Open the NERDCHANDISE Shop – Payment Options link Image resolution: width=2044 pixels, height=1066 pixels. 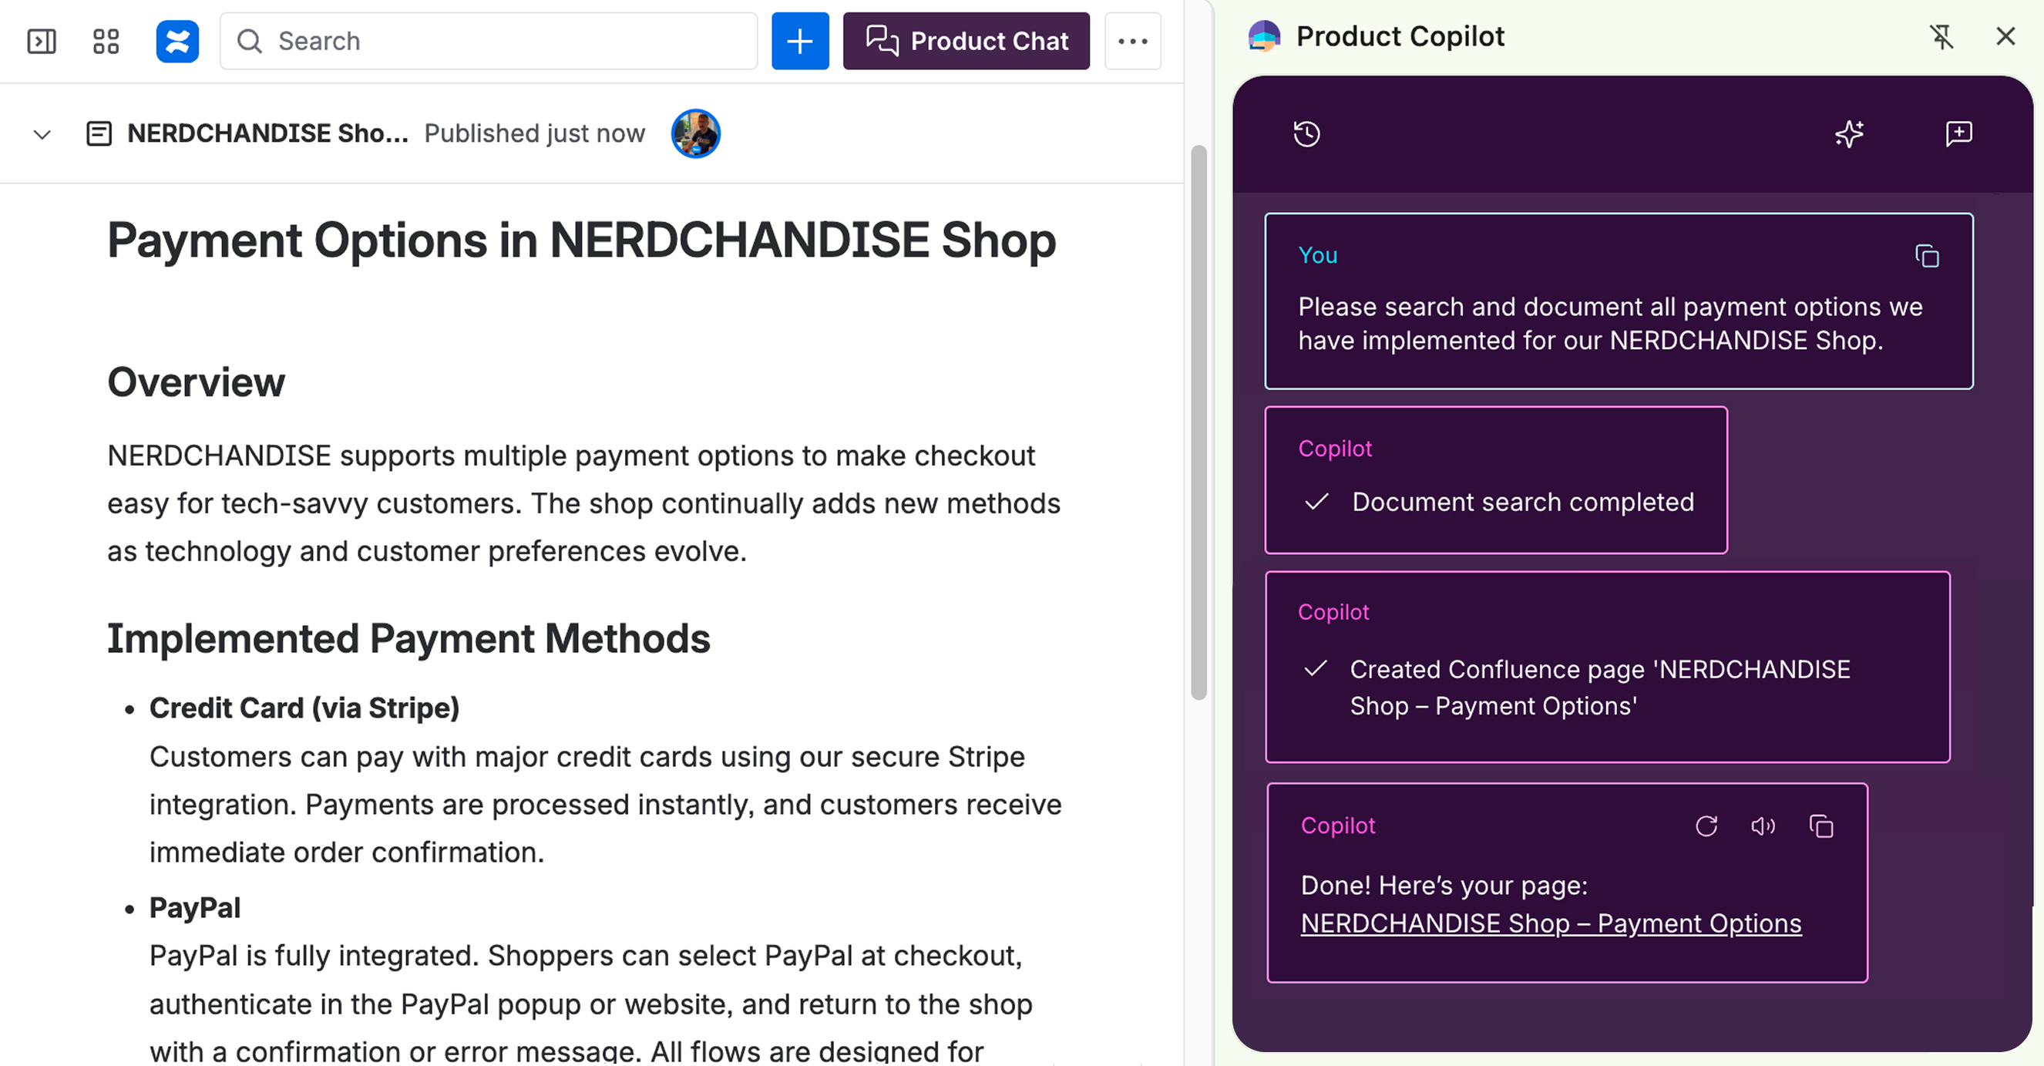point(1551,923)
